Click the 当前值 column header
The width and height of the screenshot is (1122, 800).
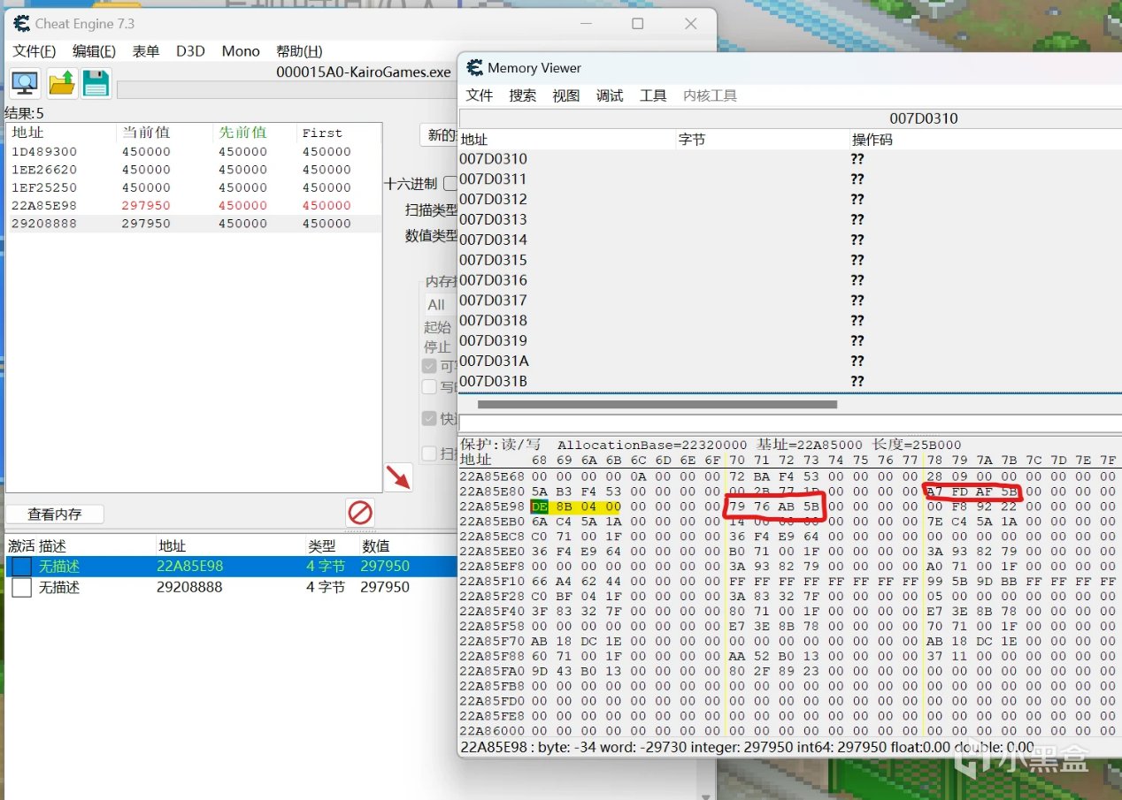[165, 133]
